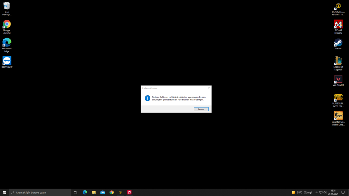Open the Geri Dönüşüm recycle bin icon
Image resolution: width=349 pixels, height=196 pixels.
click(x=7, y=9)
